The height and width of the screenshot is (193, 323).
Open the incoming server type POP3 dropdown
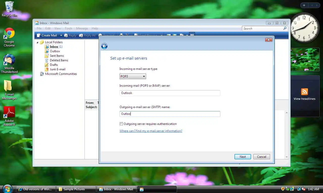pyautogui.click(x=133, y=76)
